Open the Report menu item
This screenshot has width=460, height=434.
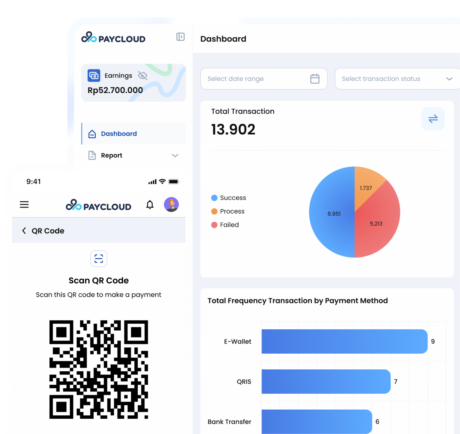coord(111,156)
